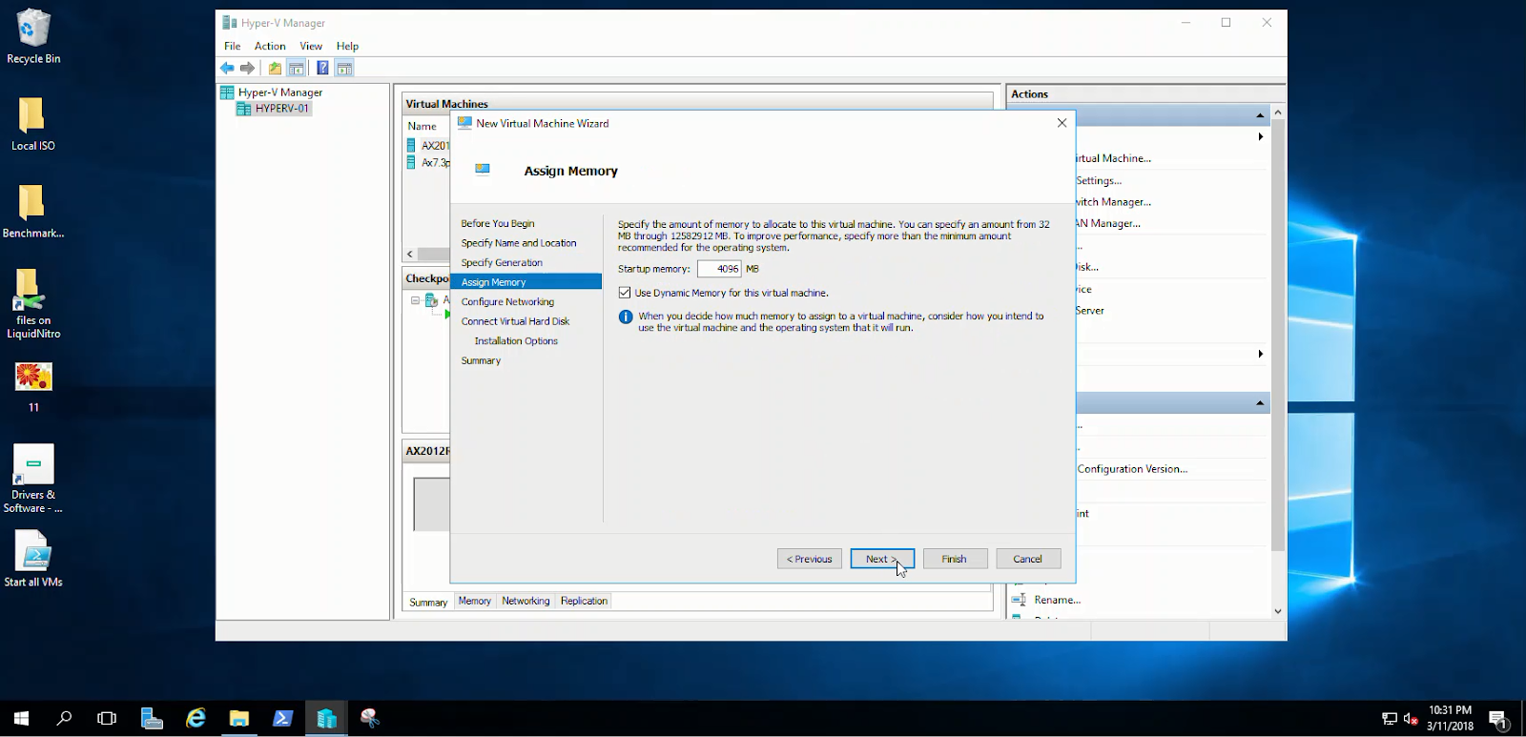Open Server Manager from the taskbar
The height and width of the screenshot is (737, 1526).
152,718
